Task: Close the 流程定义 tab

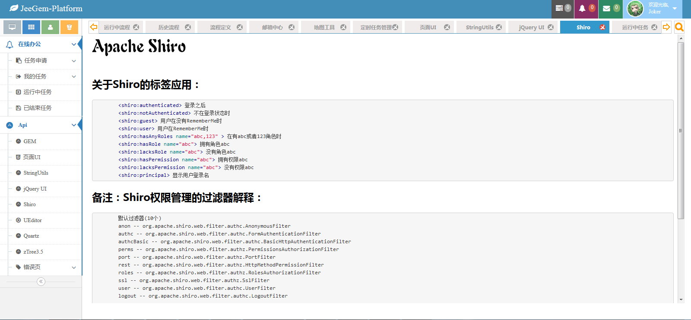Action: coord(240,27)
